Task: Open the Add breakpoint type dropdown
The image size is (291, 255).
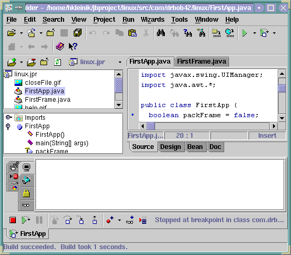Action: (119, 221)
